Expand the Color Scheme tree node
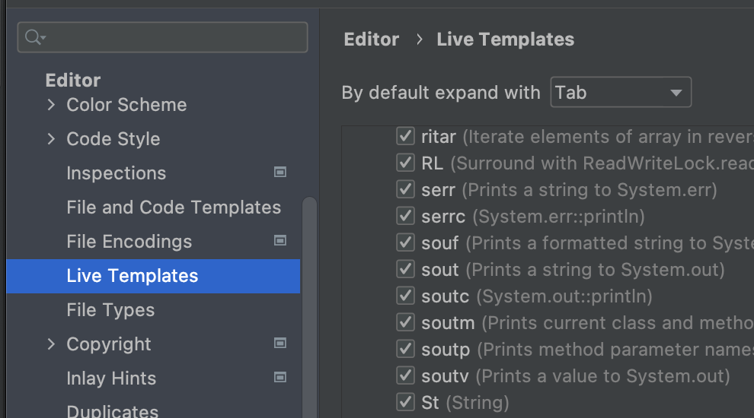Viewport: 754px width, 418px height. point(51,105)
